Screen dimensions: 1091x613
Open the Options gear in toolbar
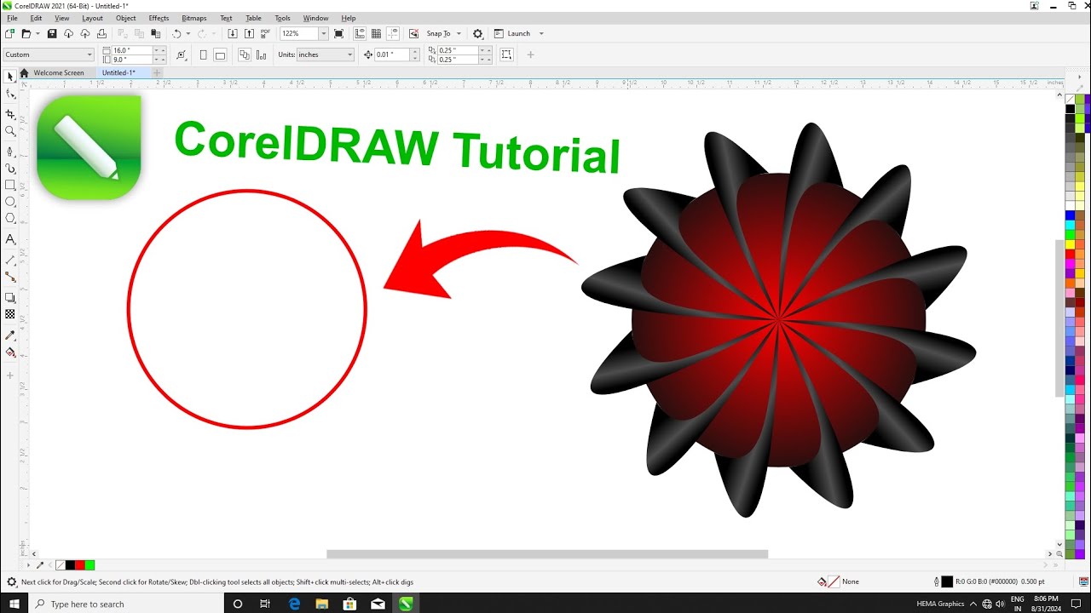(477, 34)
